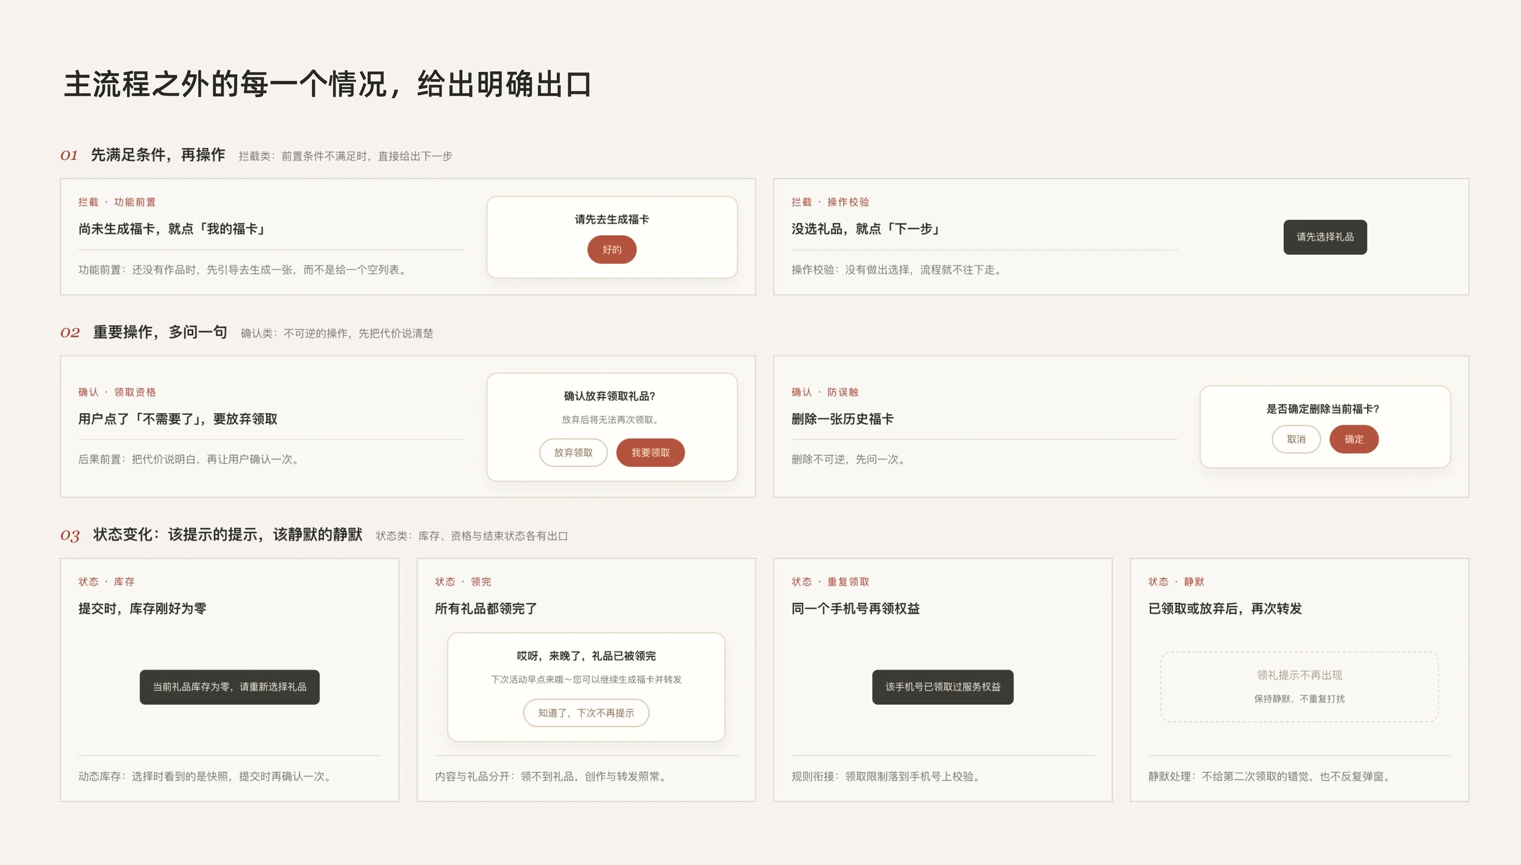Click the 当前礼品库存为零，请重新选择礼品 toast

tap(229, 687)
